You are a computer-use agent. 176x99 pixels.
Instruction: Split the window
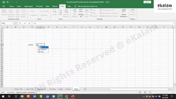93,10
